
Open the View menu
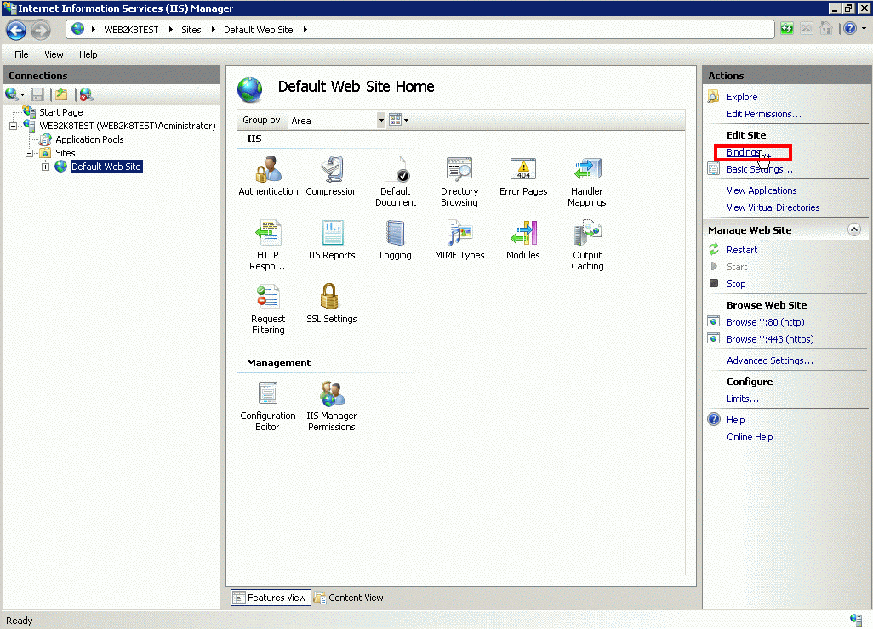click(54, 54)
